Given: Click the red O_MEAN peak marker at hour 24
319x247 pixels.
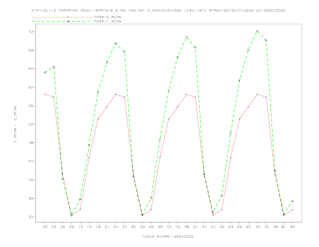Looking at the screenshot, I should point(116,94).
